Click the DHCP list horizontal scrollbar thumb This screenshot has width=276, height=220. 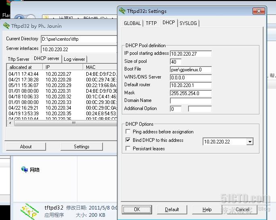66,123
